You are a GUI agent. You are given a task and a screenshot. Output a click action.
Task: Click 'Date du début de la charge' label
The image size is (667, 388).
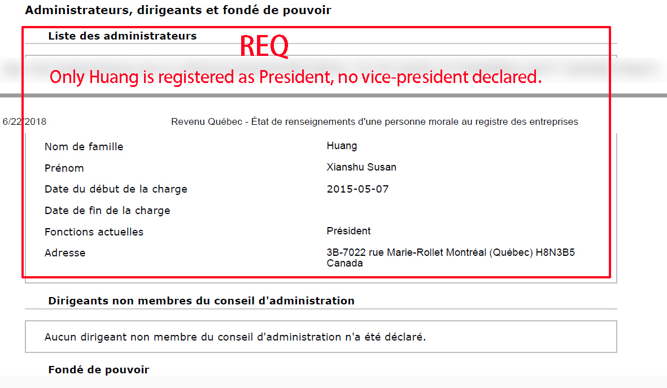(116, 189)
